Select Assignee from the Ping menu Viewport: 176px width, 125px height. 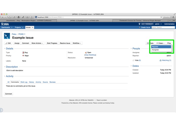161,50
